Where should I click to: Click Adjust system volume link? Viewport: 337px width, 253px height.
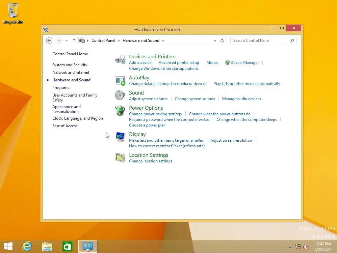(x=148, y=99)
